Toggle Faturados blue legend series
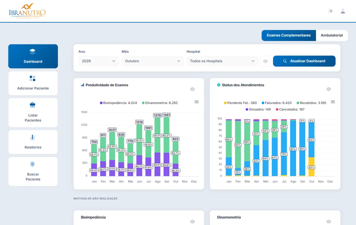This screenshot has width=356, height=225. coord(276,103)
